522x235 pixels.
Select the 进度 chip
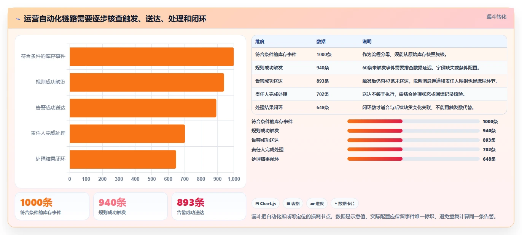[317, 204]
